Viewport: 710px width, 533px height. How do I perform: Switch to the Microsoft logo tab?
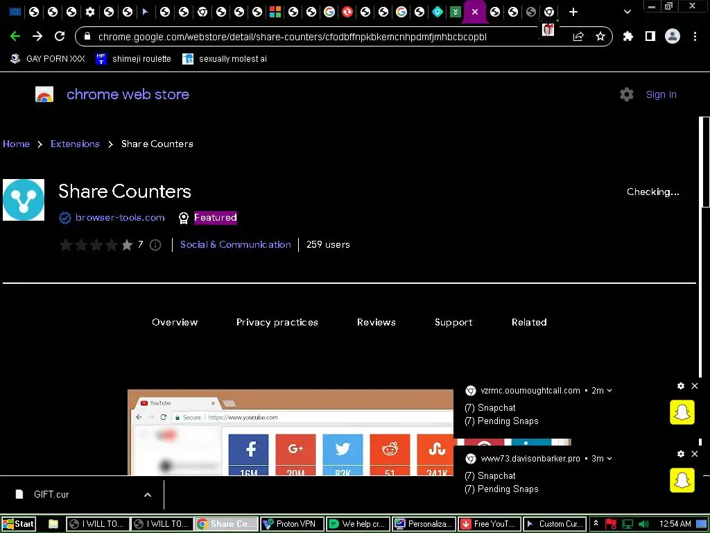click(x=275, y=12)
